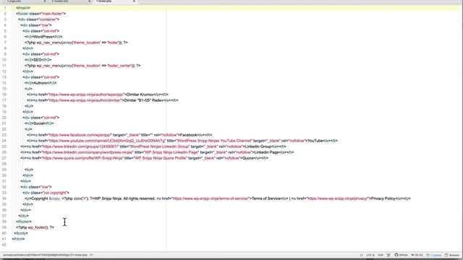The image size is (463, 260).
Task: Click the closing </body> tag line
Action: (21, 233)
